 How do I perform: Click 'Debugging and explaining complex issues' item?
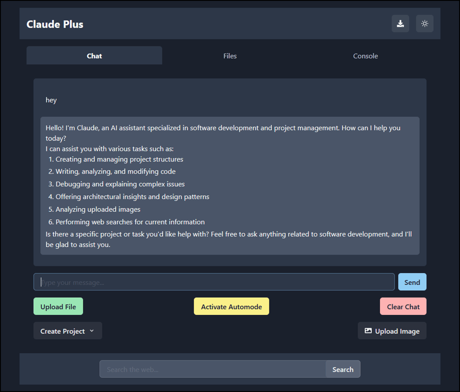(120, 184)
